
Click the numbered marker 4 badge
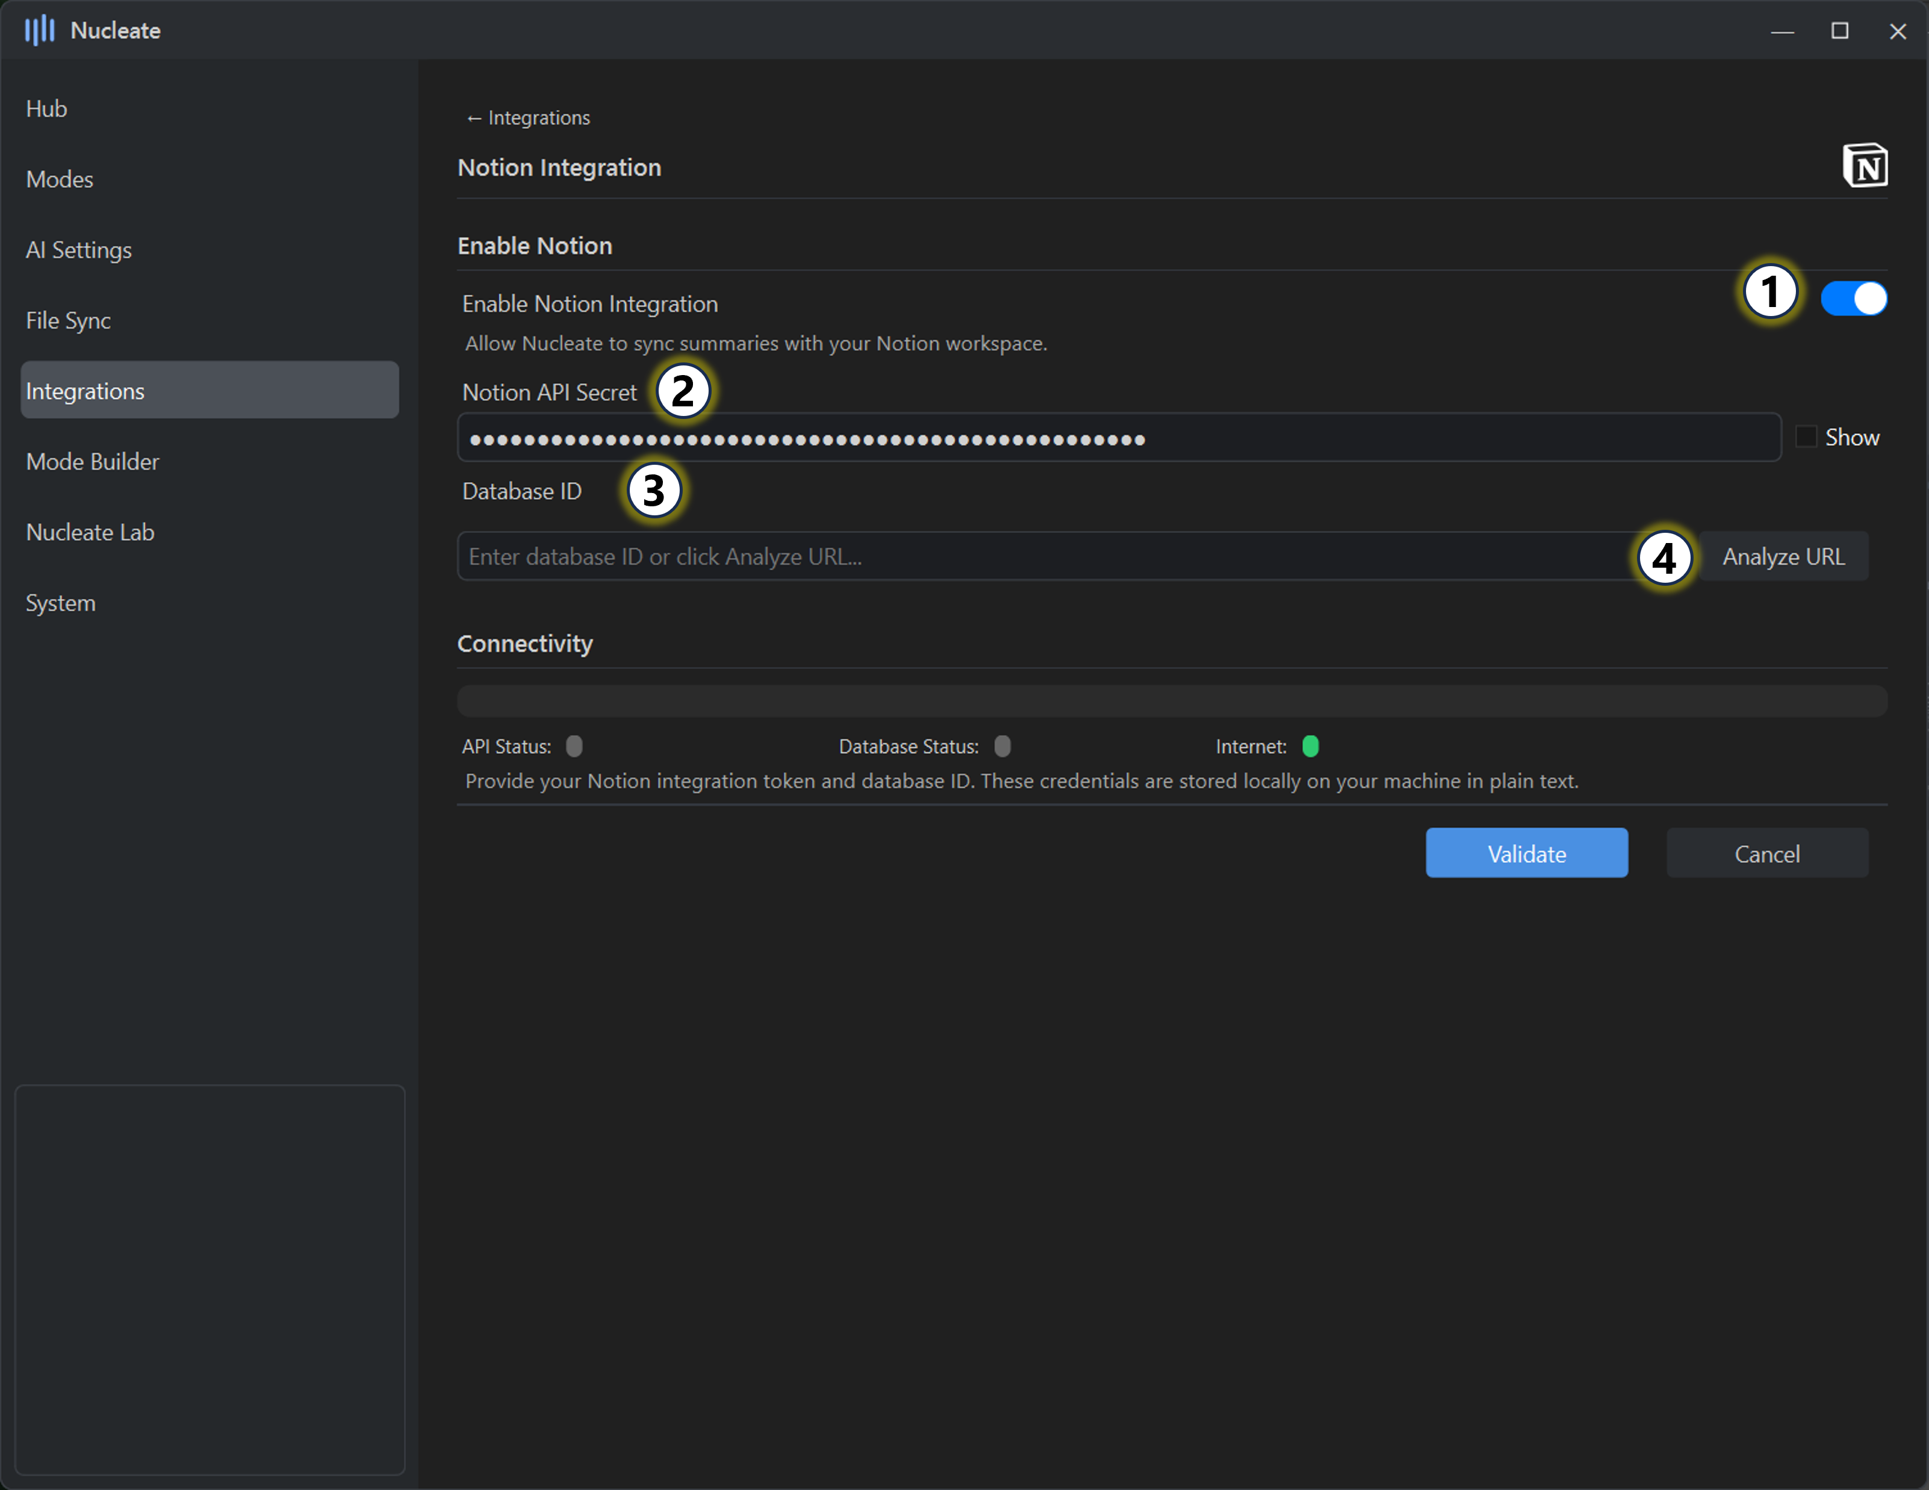(x=1664, y=558)
